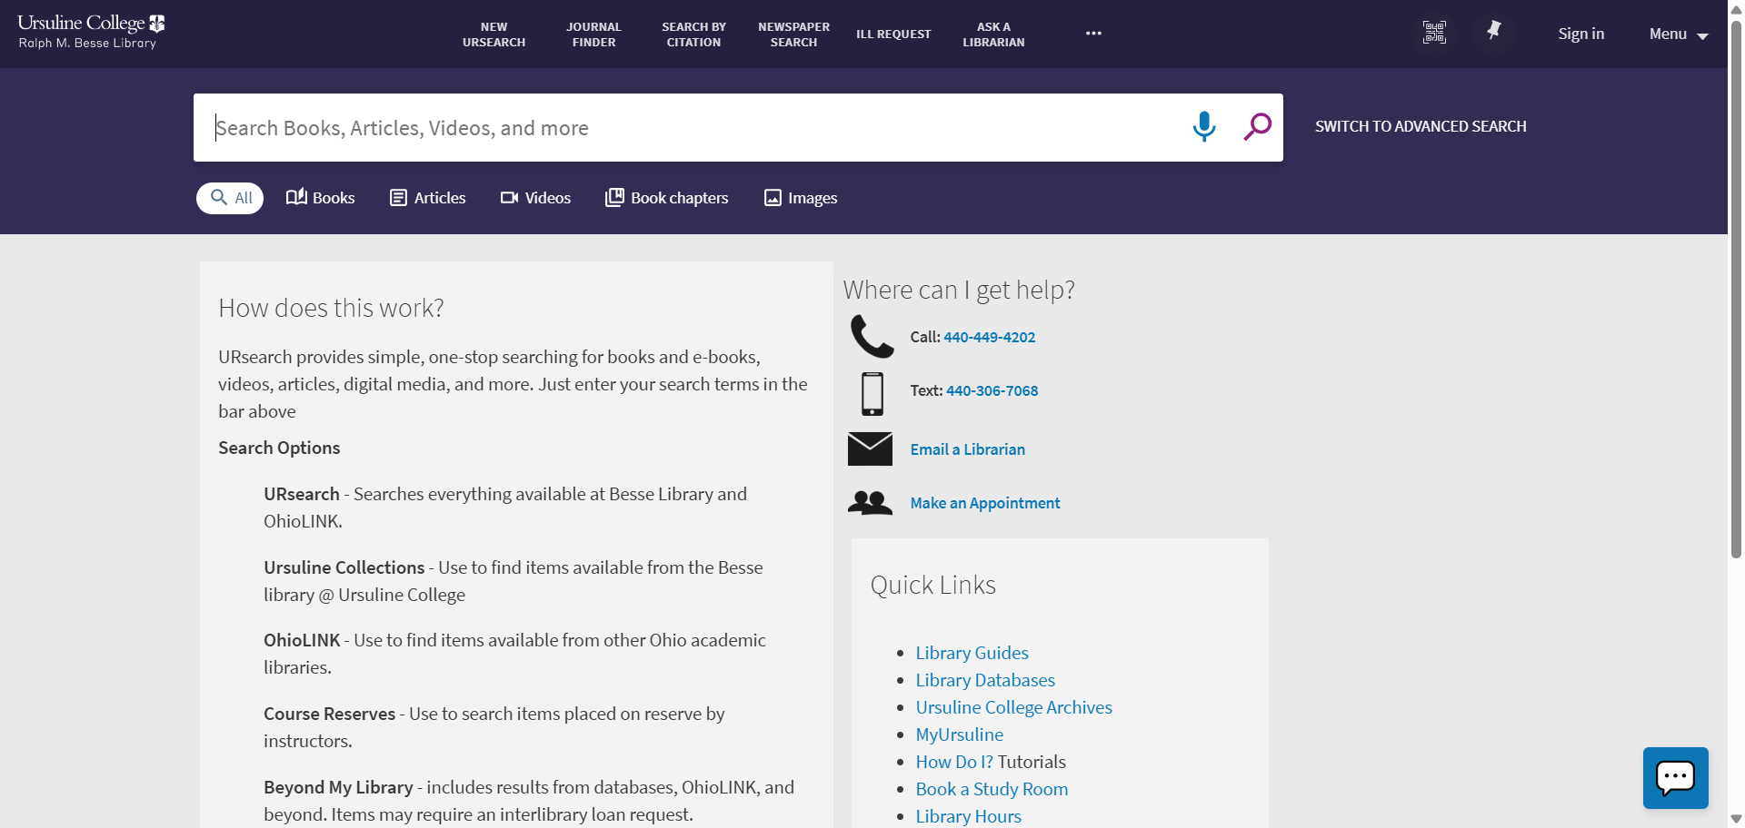Click the QR code icon in top bar

point(1434,32)
